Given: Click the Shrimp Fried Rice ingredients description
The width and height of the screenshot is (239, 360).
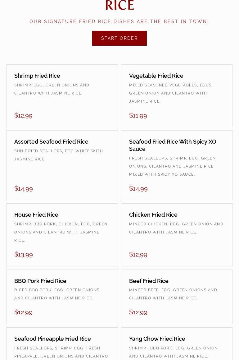Looking at the screenshot, I should click(x=52, y=89).
